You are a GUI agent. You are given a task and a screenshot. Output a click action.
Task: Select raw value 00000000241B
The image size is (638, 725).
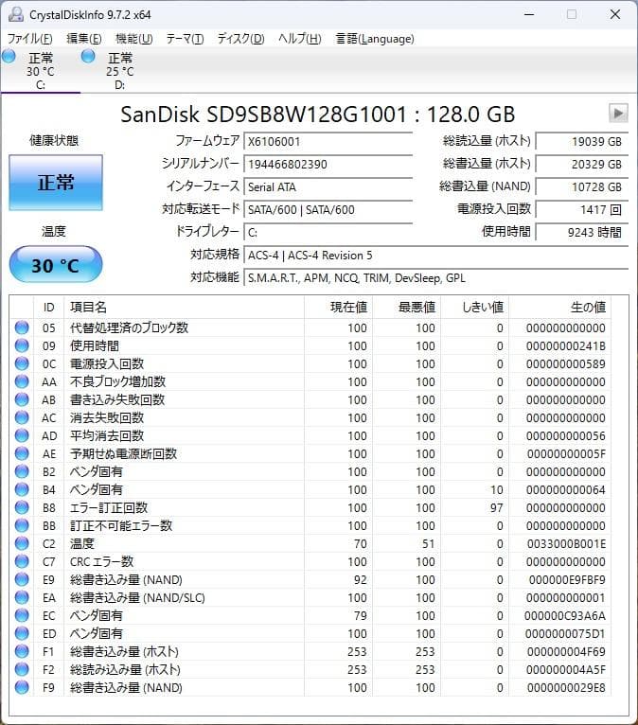(566, 345)
